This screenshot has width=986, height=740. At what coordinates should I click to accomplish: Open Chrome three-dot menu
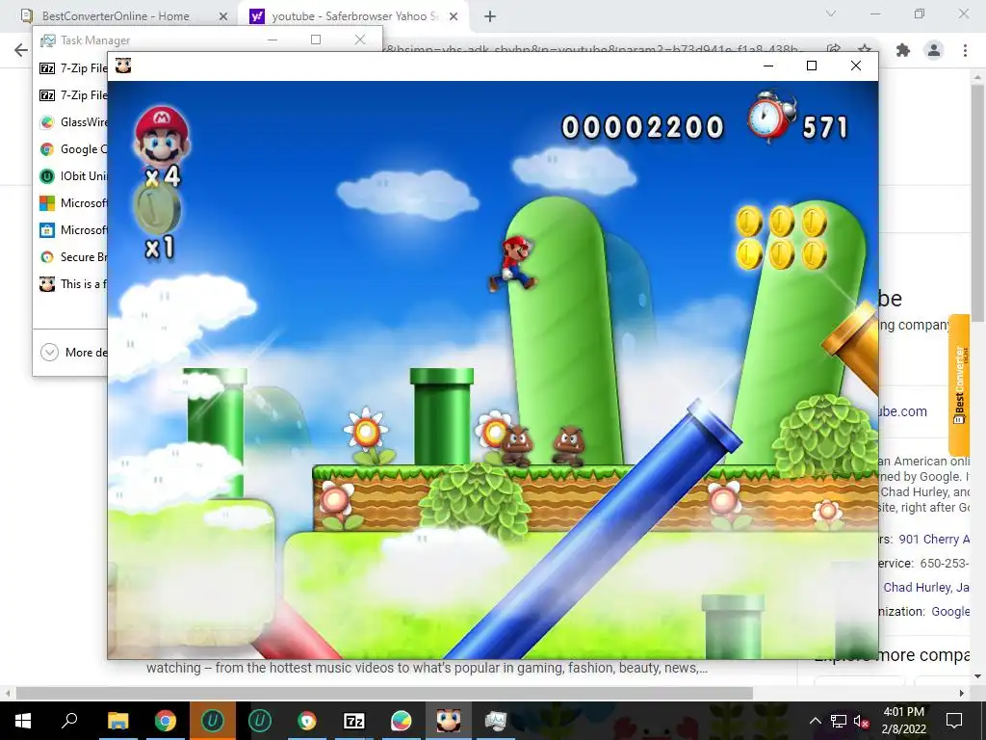point(965,50)
